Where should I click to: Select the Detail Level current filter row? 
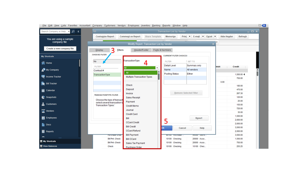(x=185, y=66)
